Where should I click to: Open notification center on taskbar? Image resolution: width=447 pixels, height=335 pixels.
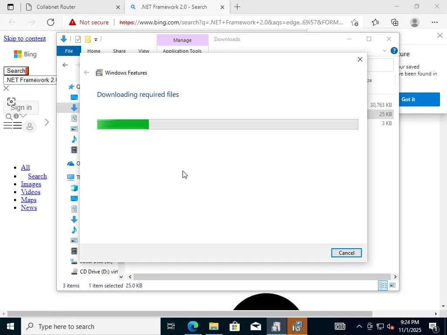433,326
